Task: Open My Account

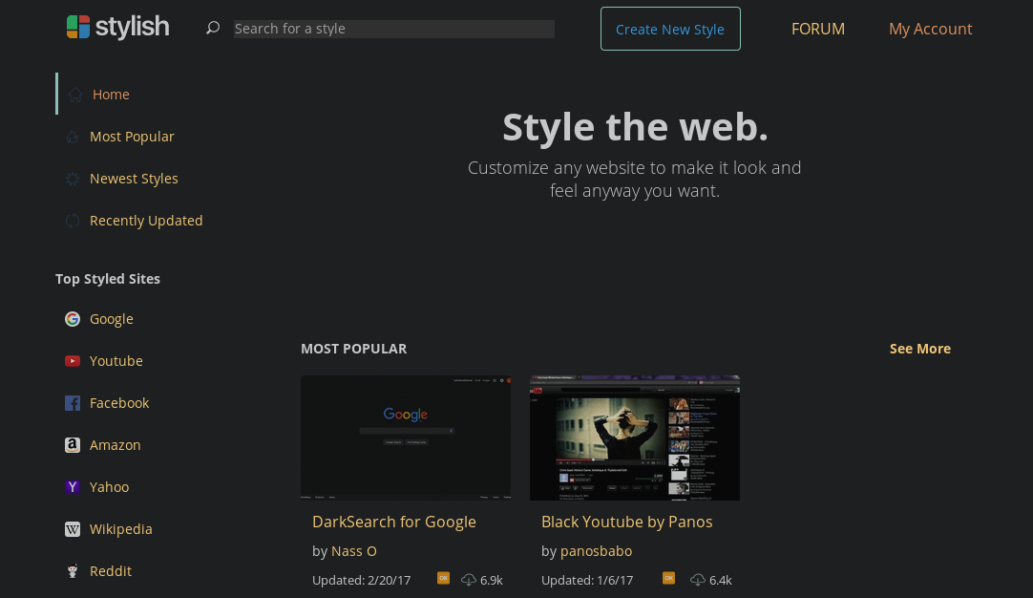Action: (x=930, y=29)
